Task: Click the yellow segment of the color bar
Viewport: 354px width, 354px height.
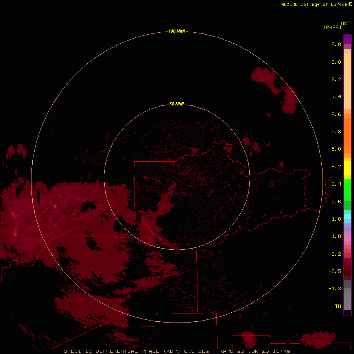Action: (x=347, y=168)
